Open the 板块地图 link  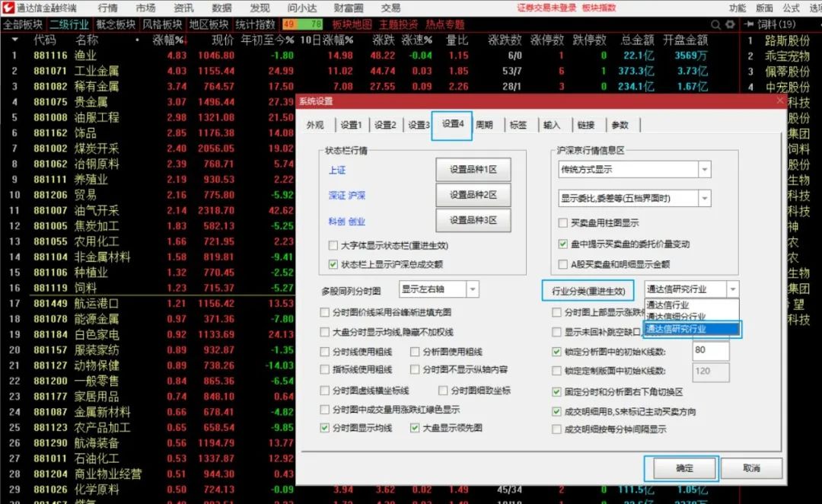[x=351, y=24]
